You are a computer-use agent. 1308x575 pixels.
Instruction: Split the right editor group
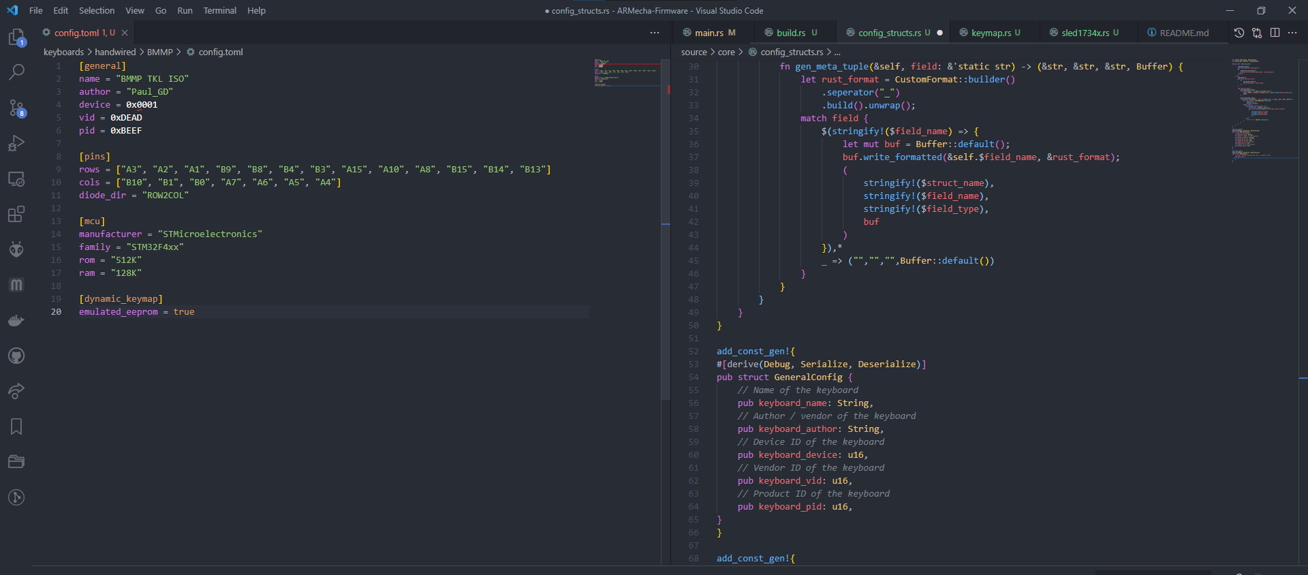1275,33
